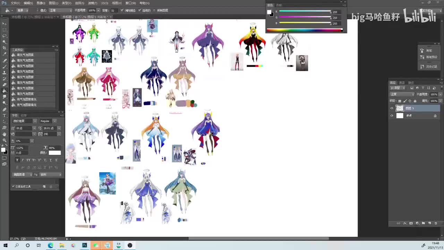Viewport: 444px width, 250px height.
Task: Open the History panel button
Action: coord(429,66)
